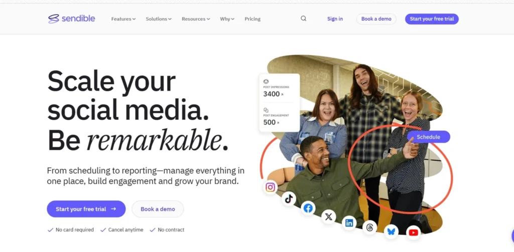Viewport: 514px width, 252px height.
Task: Click the YouTube icon
Action: (x=414, y=232)
